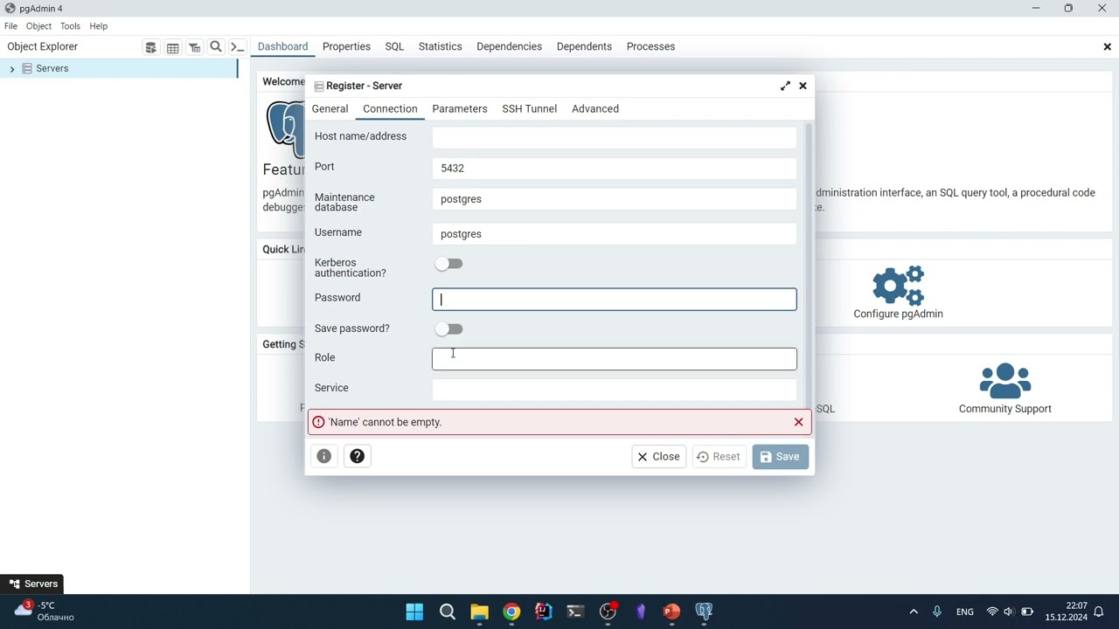The image size is (1119, 629).
Task: Click the Close button in dialog
Action: click(659, 457)
